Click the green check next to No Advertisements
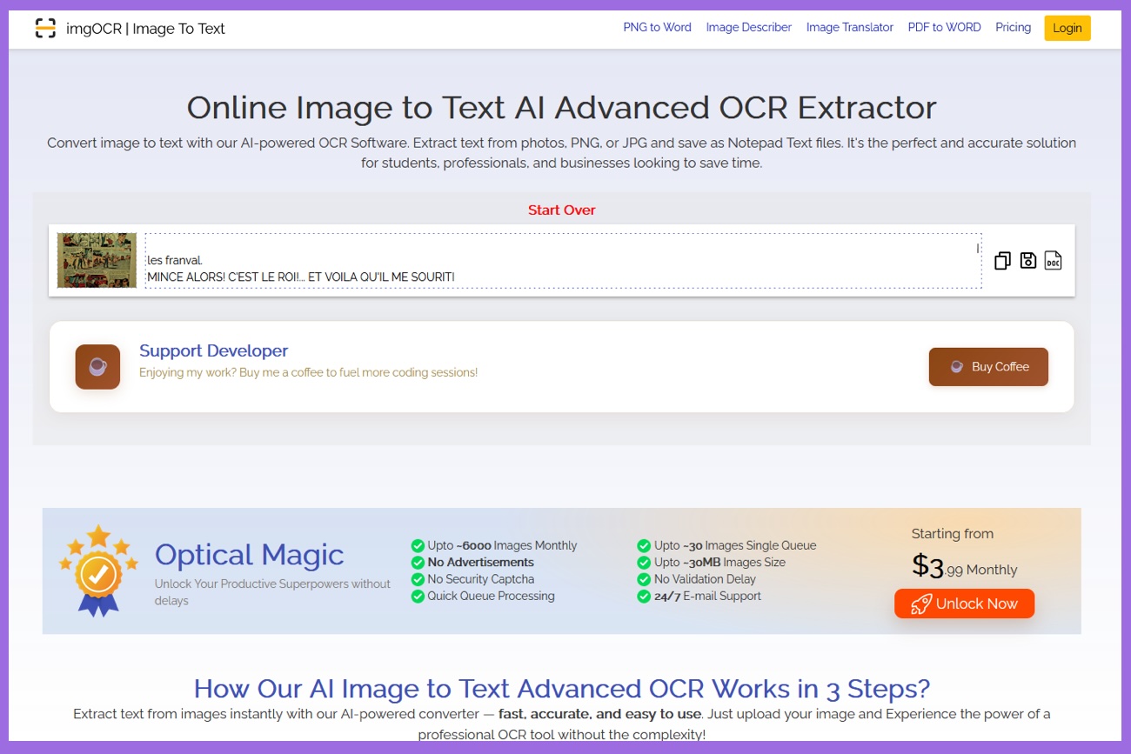Image resolution: width=1131 pixels, height=754 pixels. [418, 563]
